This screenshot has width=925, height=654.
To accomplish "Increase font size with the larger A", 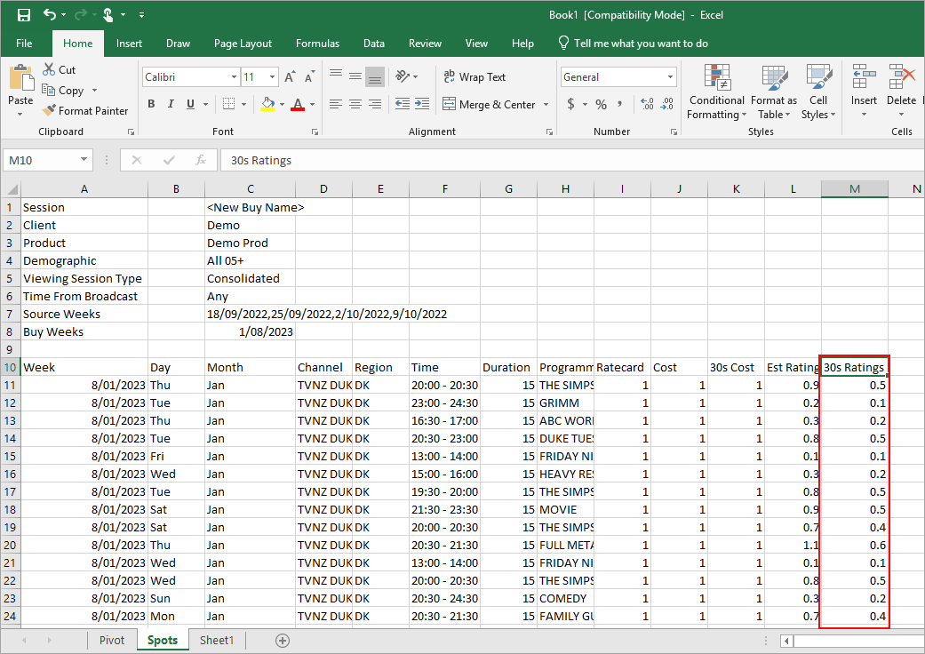I will tap(290, 77).
